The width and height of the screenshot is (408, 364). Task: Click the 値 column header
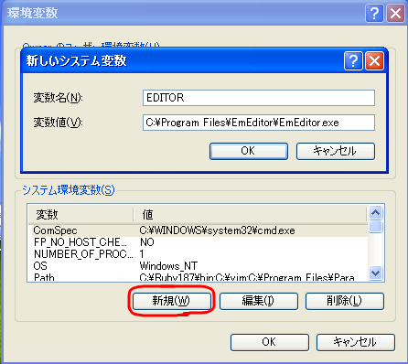point(250,215)
